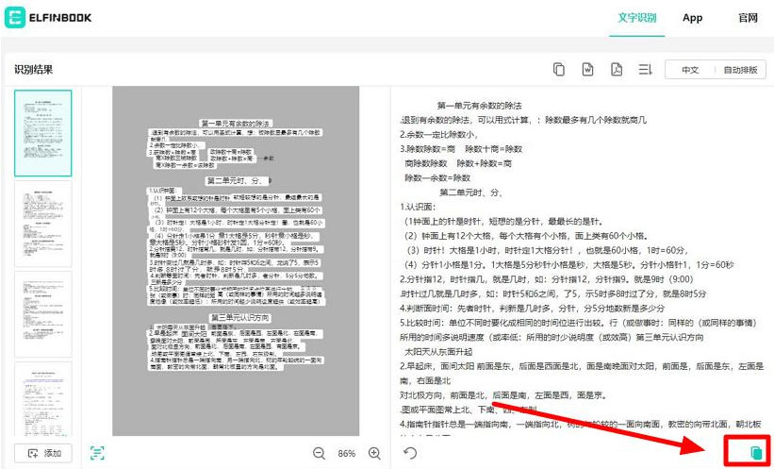Select the first page thumbnail
The image size is (774, 469).
click(x=44, y=131)
